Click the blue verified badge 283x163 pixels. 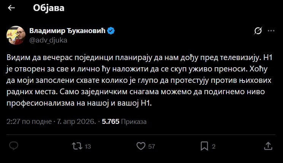111,30
